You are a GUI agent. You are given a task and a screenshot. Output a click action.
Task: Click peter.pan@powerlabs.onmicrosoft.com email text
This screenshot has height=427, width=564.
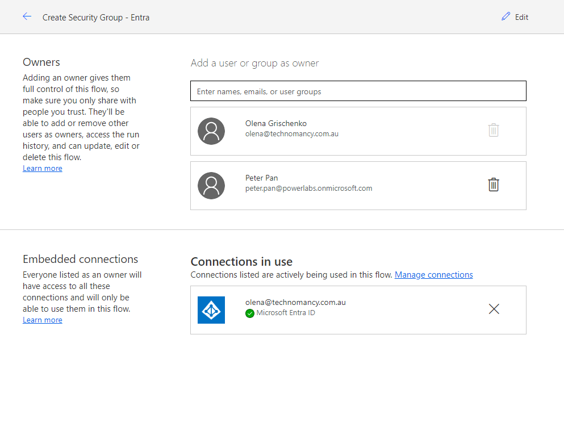tap(308, 189)
